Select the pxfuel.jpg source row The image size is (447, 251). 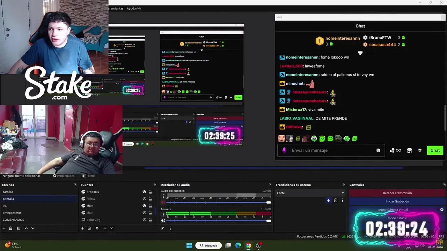(x=117, y=220)
